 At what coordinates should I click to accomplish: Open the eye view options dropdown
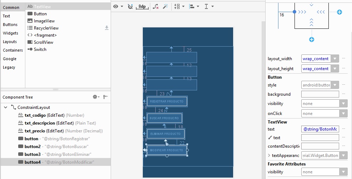coord(118,6)
